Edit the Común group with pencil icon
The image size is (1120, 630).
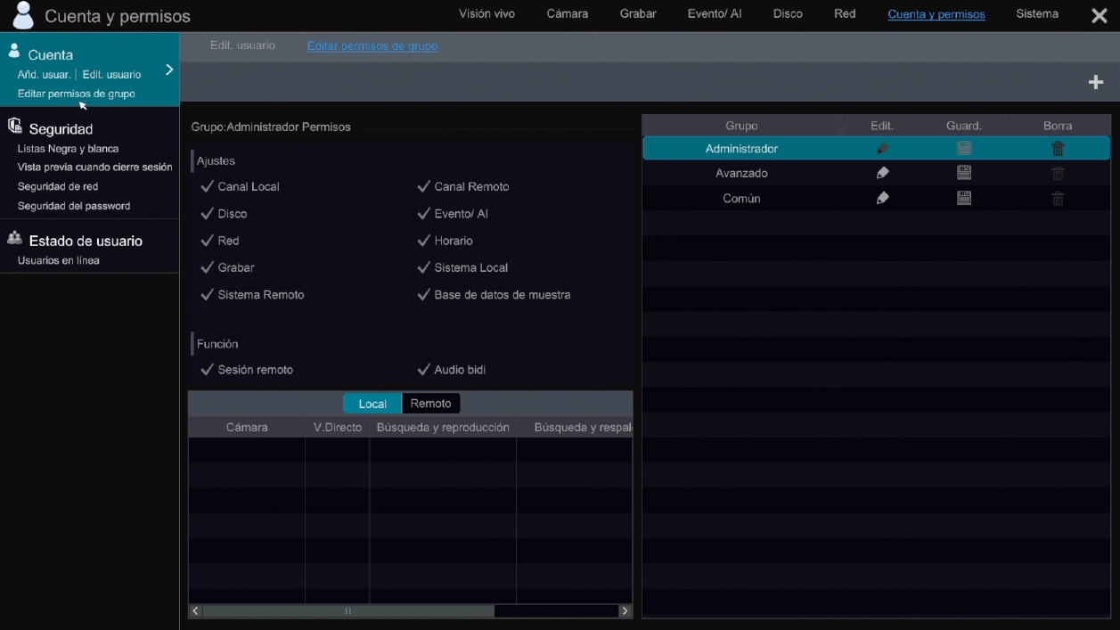(882, 198)
